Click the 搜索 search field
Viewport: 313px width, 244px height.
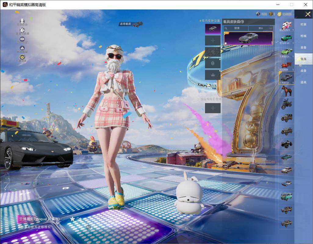236,28
